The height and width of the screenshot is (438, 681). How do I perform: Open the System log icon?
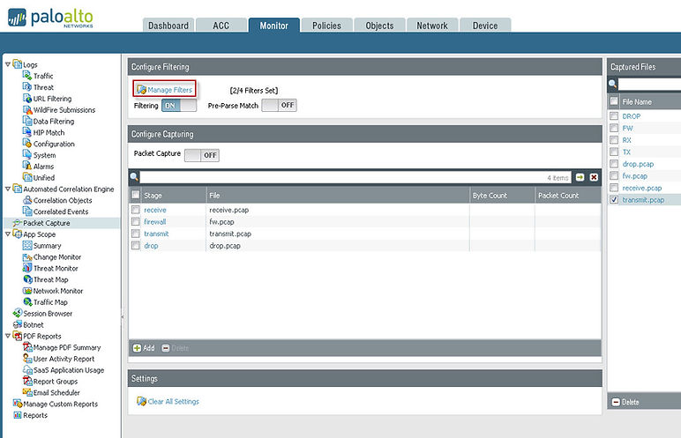tap(27, 154)
